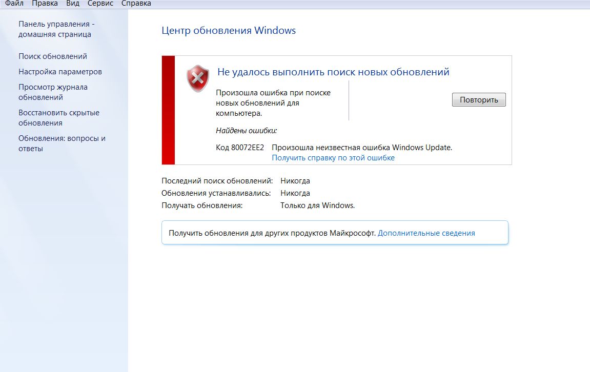This screenshot has width=590, height=372.
Task: Click the heading Центр обновления Windows
Action: [x=229, y=30]
